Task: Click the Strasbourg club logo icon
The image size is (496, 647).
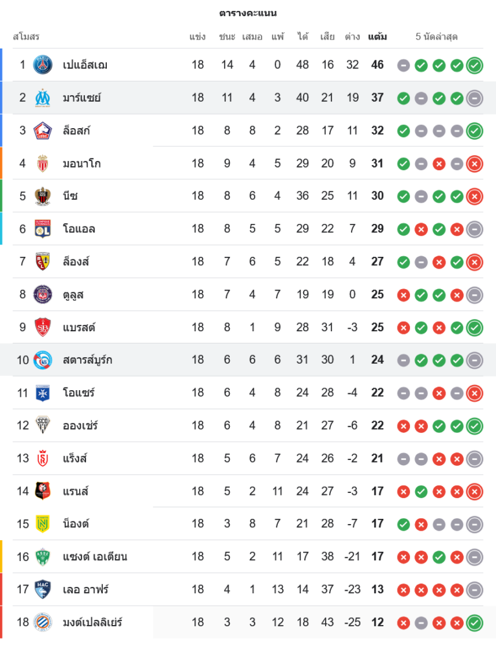Action: tap(43, 360)
